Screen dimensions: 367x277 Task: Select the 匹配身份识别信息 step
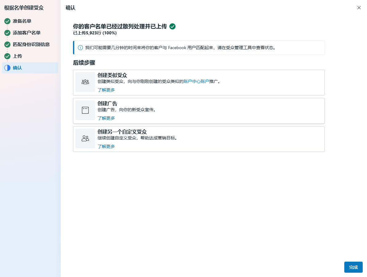pos(31,45)
